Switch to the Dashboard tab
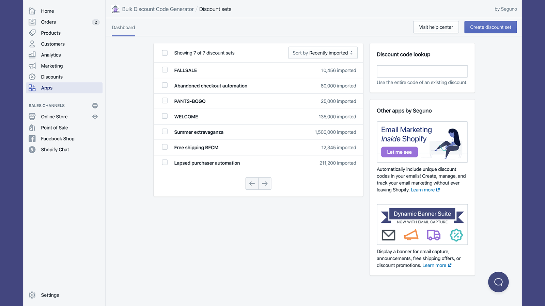This screenshot has width=545, height=306. 123,27
